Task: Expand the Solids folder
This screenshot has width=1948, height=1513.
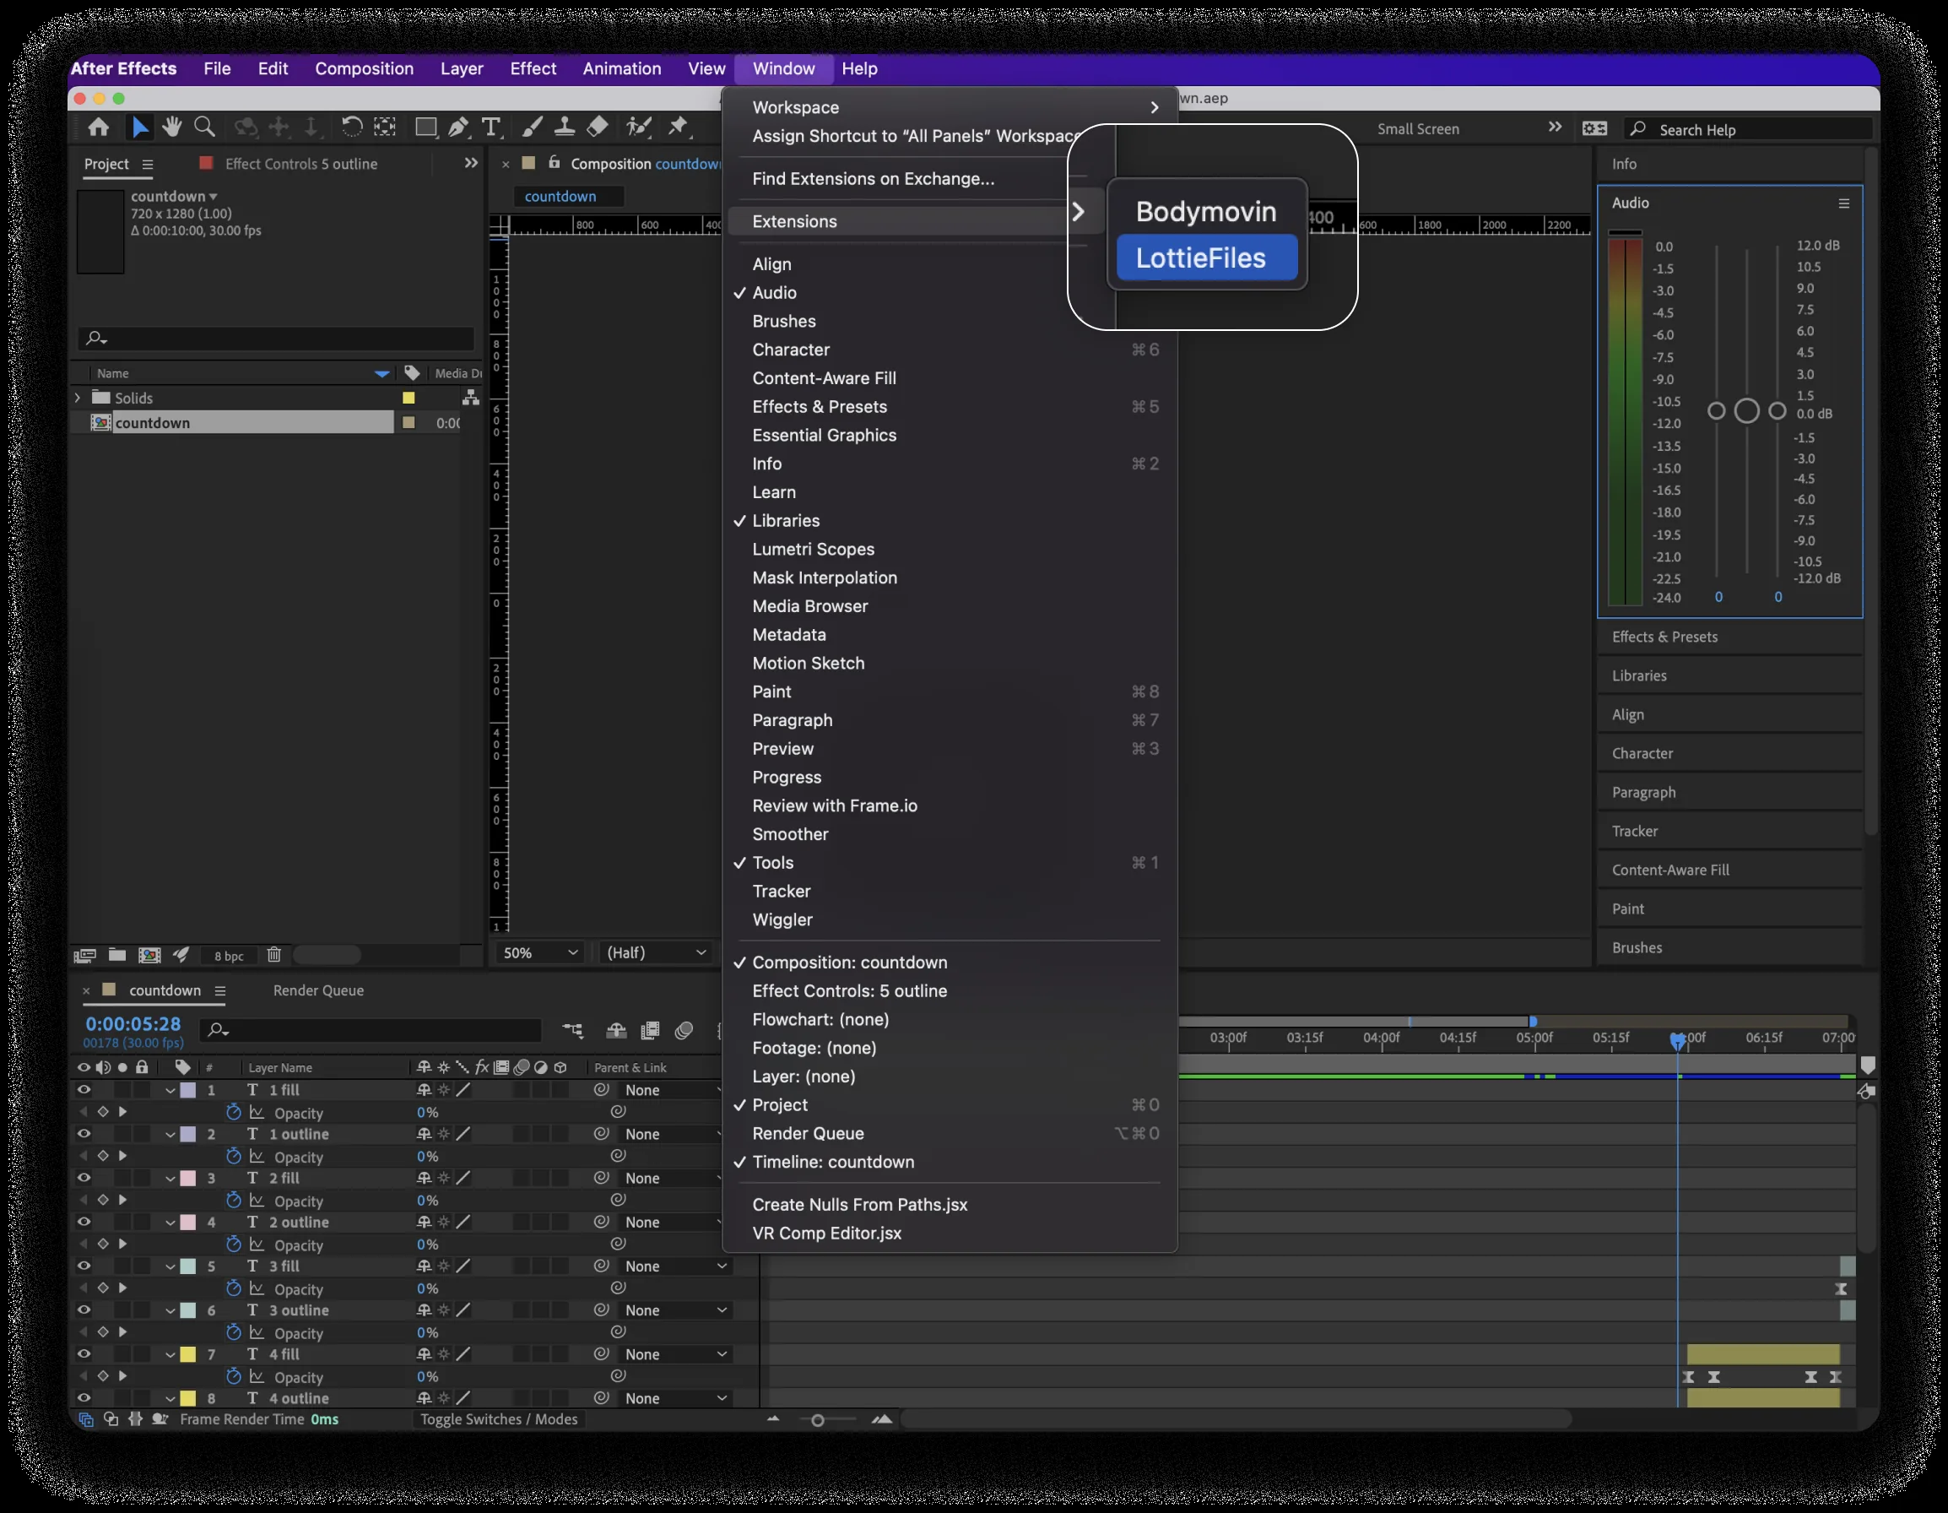Action: point(78,398)
